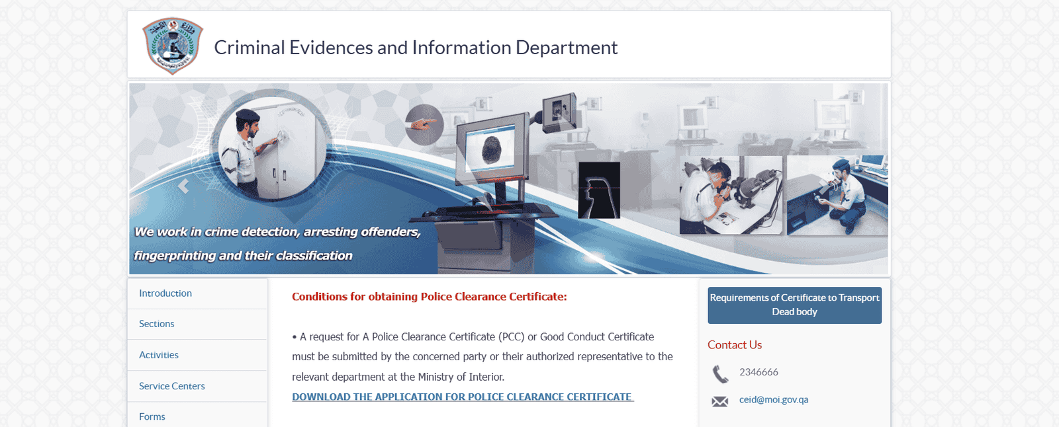Click the banner slideshow image
This screenshot has width=1059, height=427.
508,178
